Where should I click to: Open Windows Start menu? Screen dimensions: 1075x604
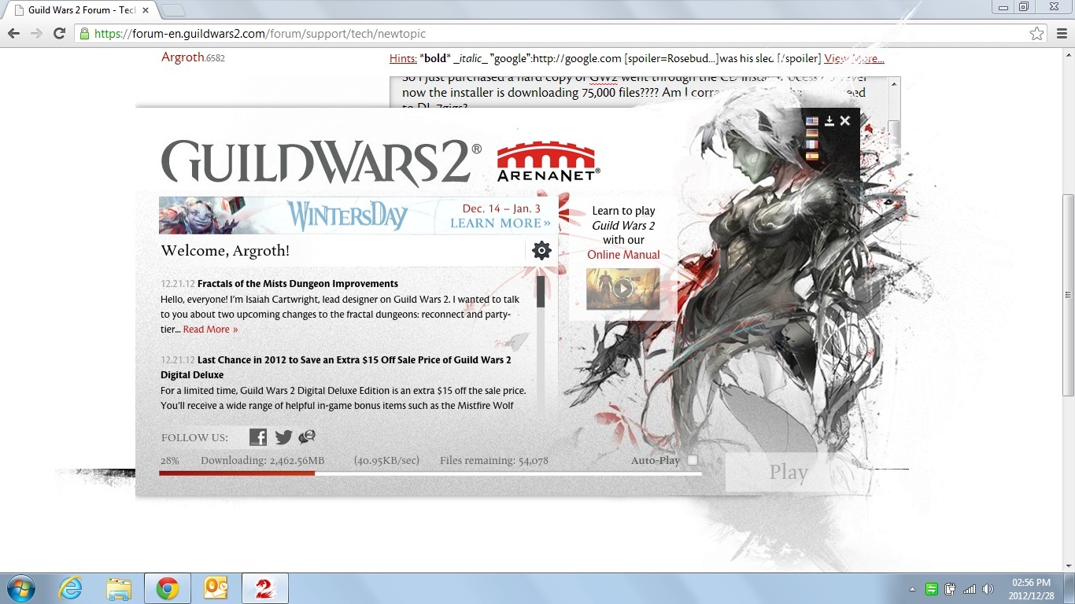click(x=20, y=588)
